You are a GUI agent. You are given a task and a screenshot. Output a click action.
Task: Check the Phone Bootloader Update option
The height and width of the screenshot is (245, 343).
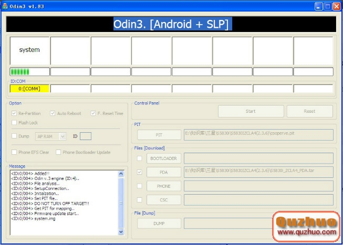coord(58,152)
